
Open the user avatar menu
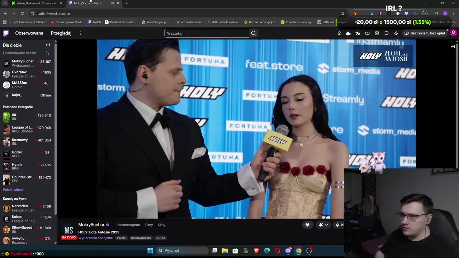(453, 33)
